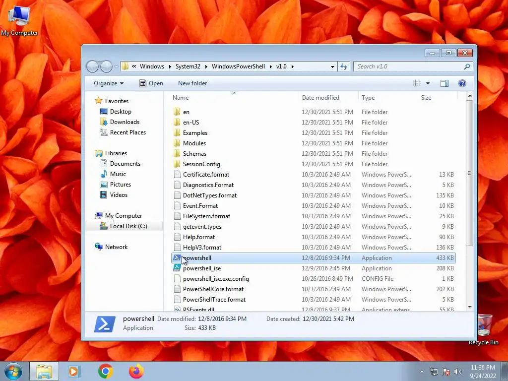The width and height of the screenshot is (508, 381).
Task: Select the Modules folder icon
Action: click(177, 143)
